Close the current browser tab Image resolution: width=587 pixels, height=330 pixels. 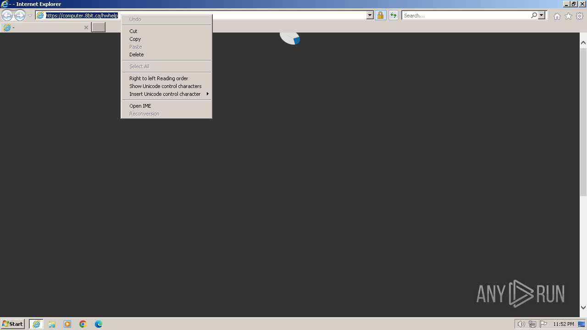point(86,27)
